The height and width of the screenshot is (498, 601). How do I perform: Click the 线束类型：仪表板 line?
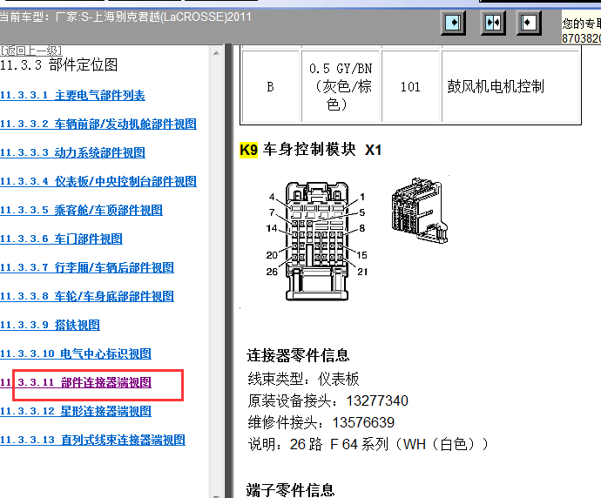point(304,380)
